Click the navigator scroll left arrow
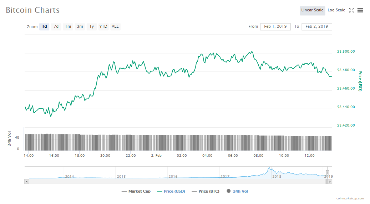Screen dimensions: 370x204 tap(27, 182)
